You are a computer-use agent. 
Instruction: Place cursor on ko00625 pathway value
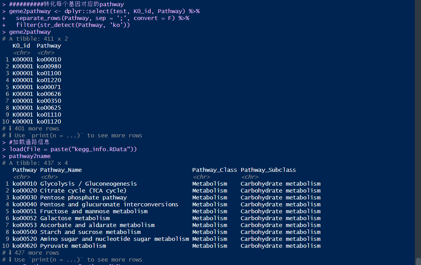click(49, 108)
